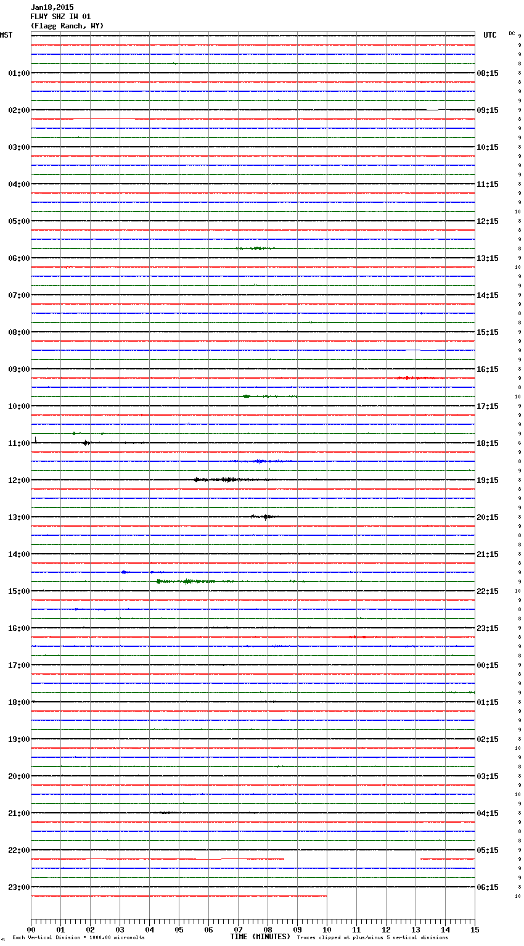Click the vertical division scale note
Viewport: 524px width, 946px height.
click(78, 938)
